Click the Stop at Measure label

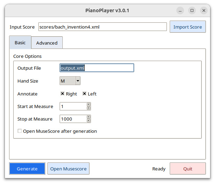click(35, 119)
